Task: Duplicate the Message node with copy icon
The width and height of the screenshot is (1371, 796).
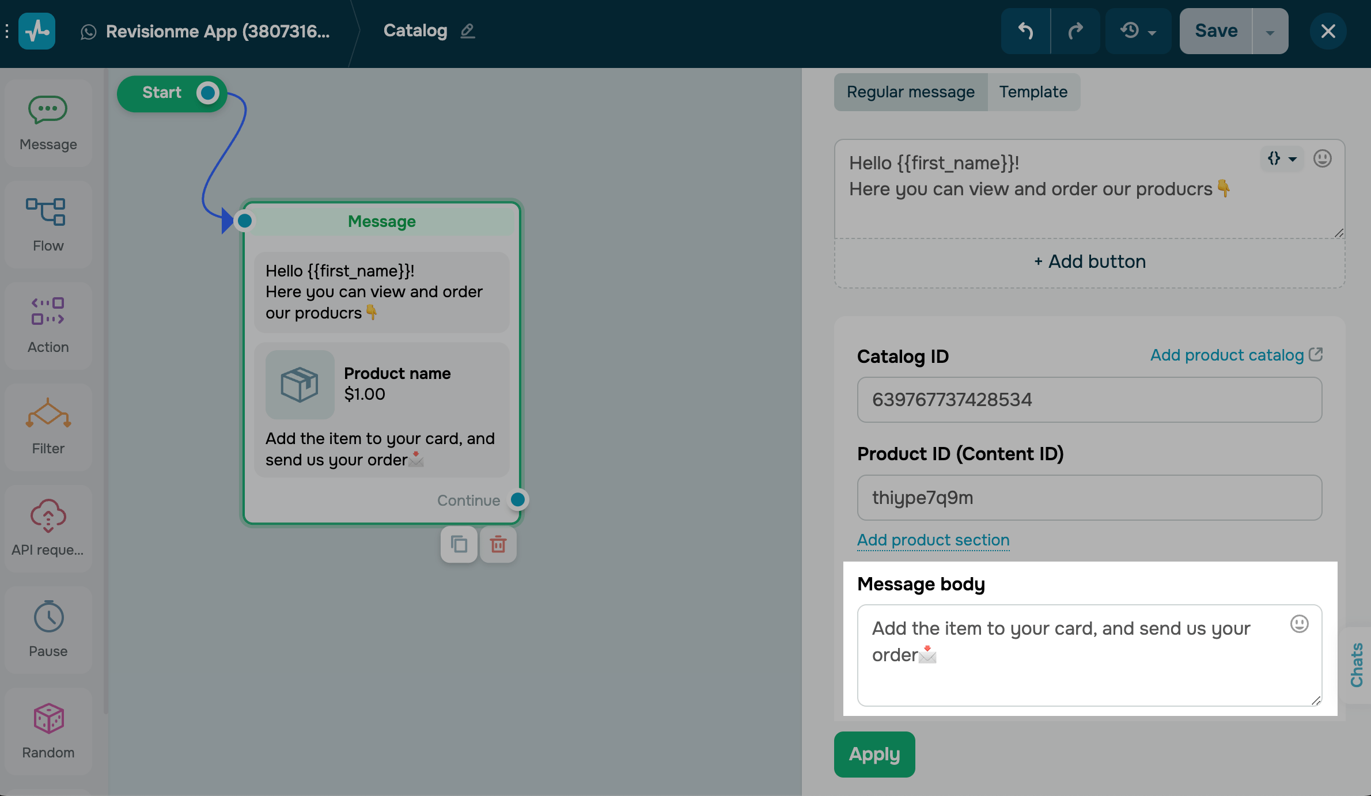Action: point(459,544)
